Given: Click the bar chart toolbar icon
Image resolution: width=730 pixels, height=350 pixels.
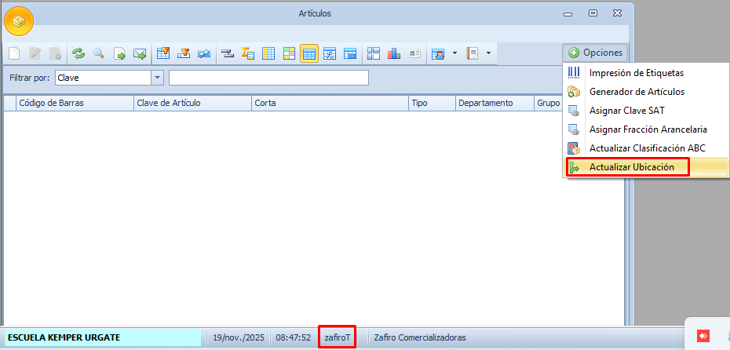Looking at the screenshot, I should point(393,53).
